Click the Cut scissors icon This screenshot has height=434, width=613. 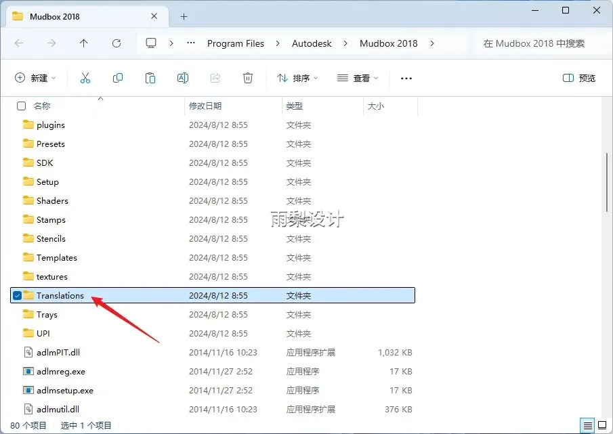point(85,78)
